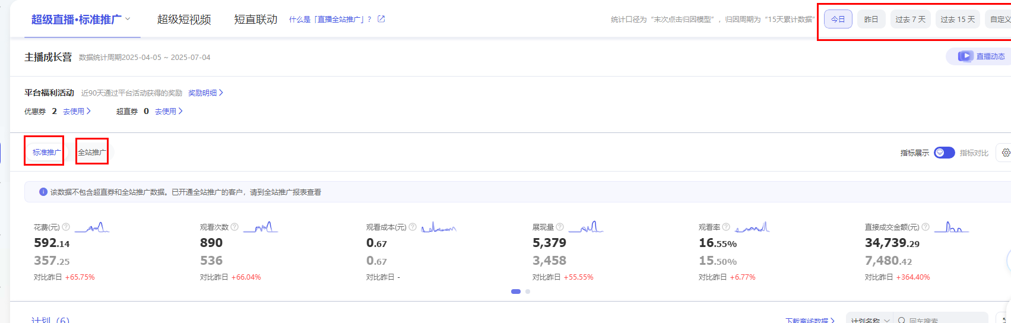Click the help icon next to 观看次数
Image resolution: width=1011 pixels, height=323 pixels.
[234, 227]
